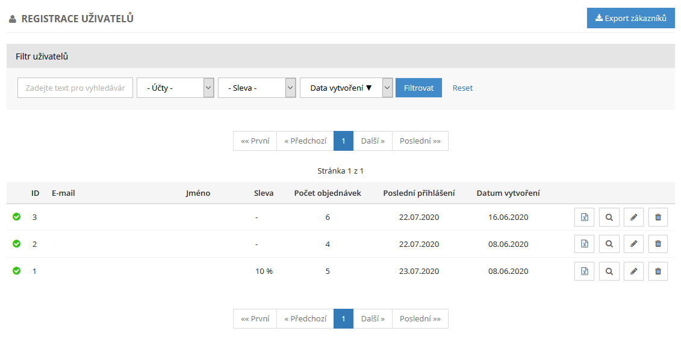
Task: Edit user ID 3 with pencil icon
Action: [x=633, y=217]
